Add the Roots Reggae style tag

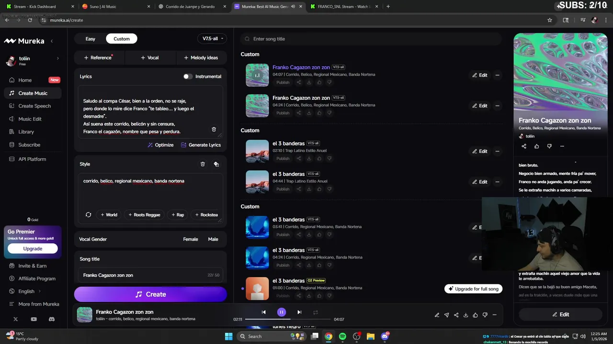pyautogui.click(x=144, y=215)
